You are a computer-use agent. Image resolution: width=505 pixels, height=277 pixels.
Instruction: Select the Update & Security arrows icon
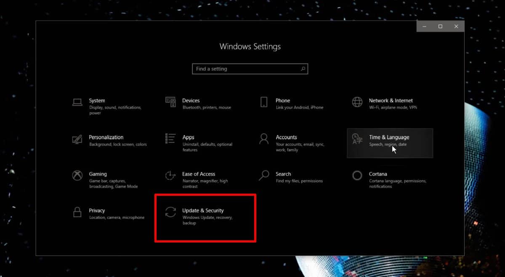170,212
